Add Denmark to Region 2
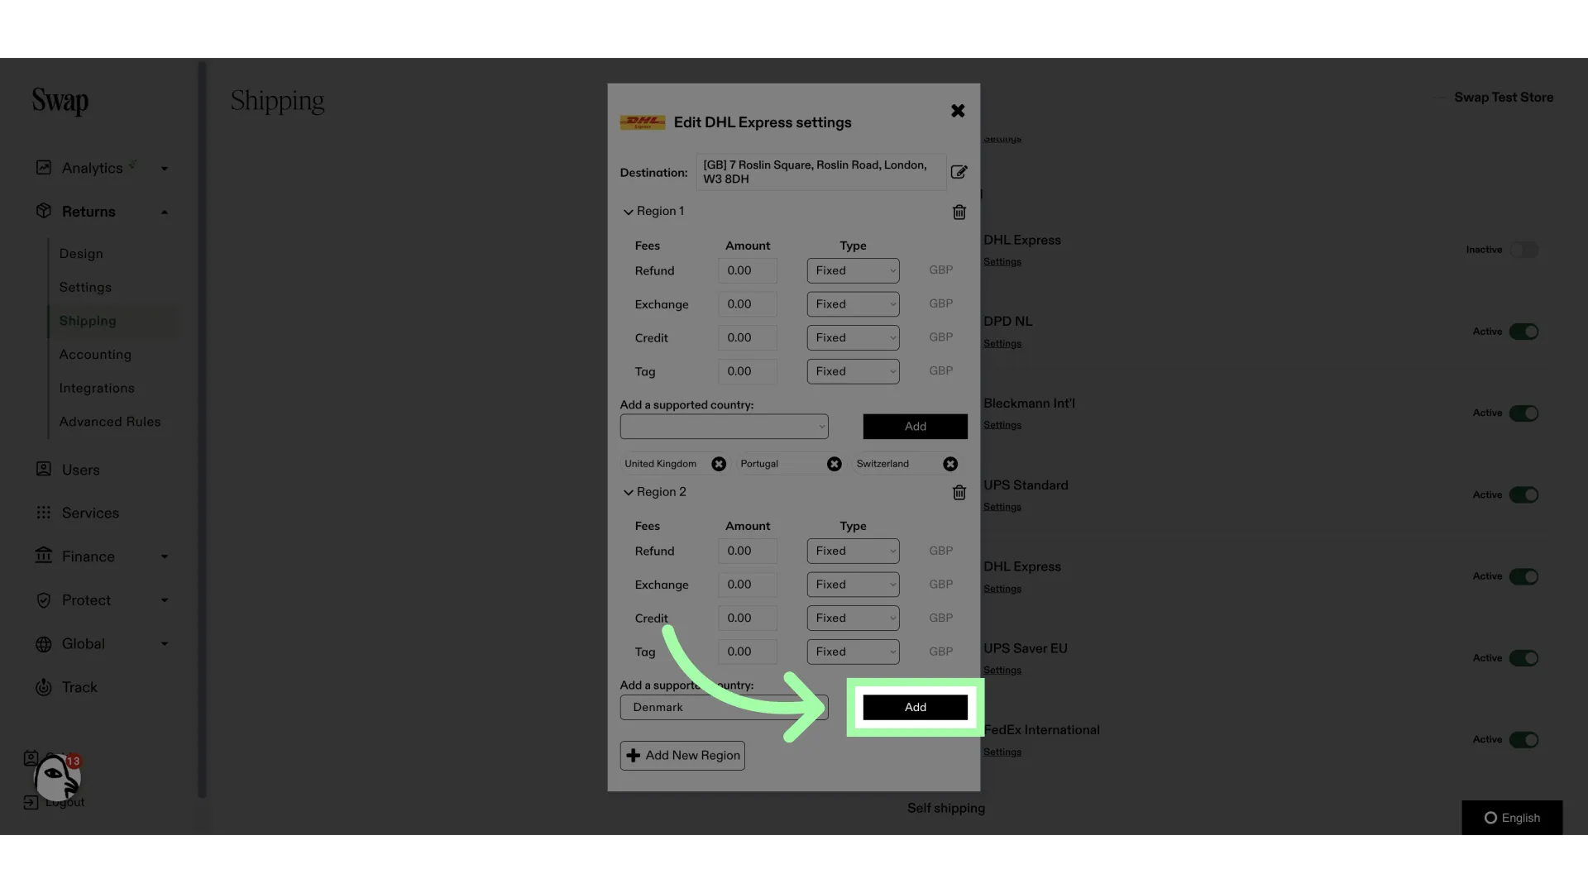 coord(915,707)
